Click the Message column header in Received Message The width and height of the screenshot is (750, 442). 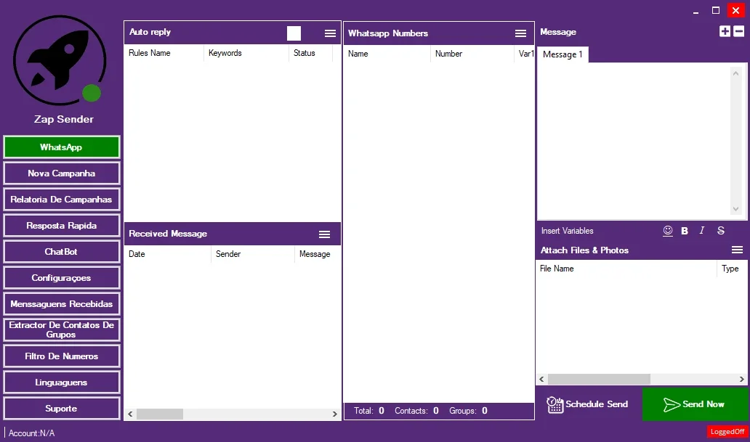pos(317,254)
